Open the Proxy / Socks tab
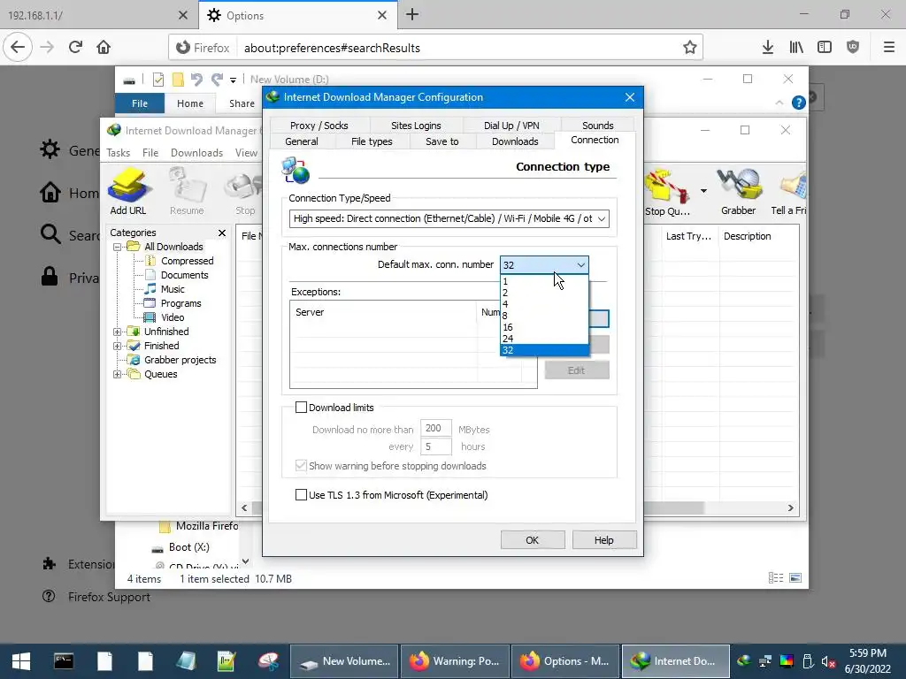Viewport: 906px width, 679px height. point(319,126)
